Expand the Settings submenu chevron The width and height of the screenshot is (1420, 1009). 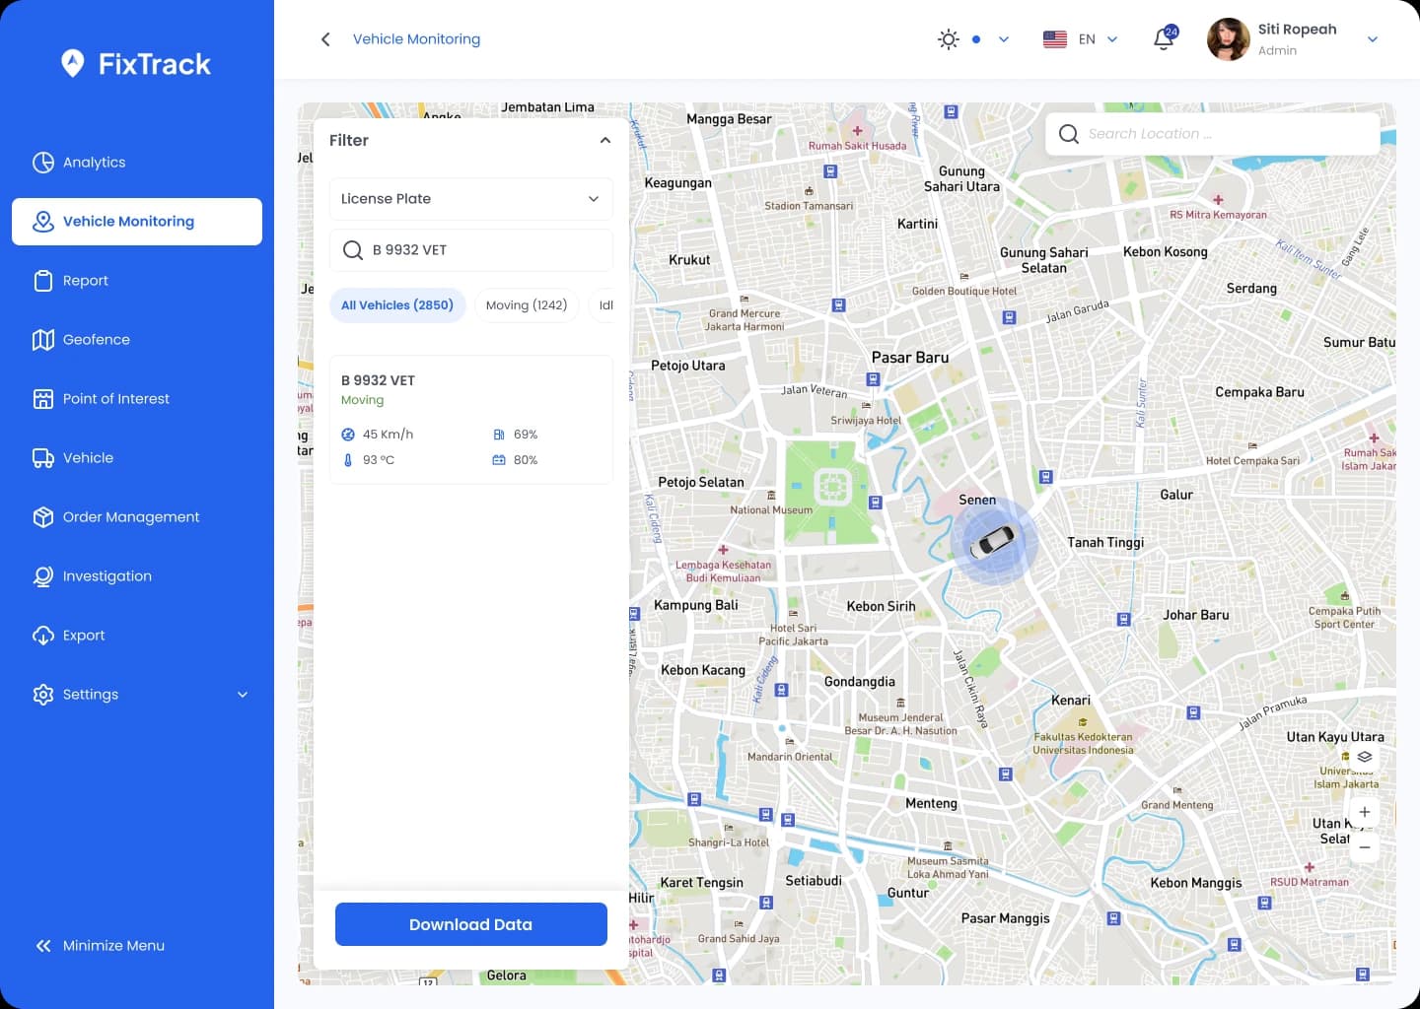(243, 695)
